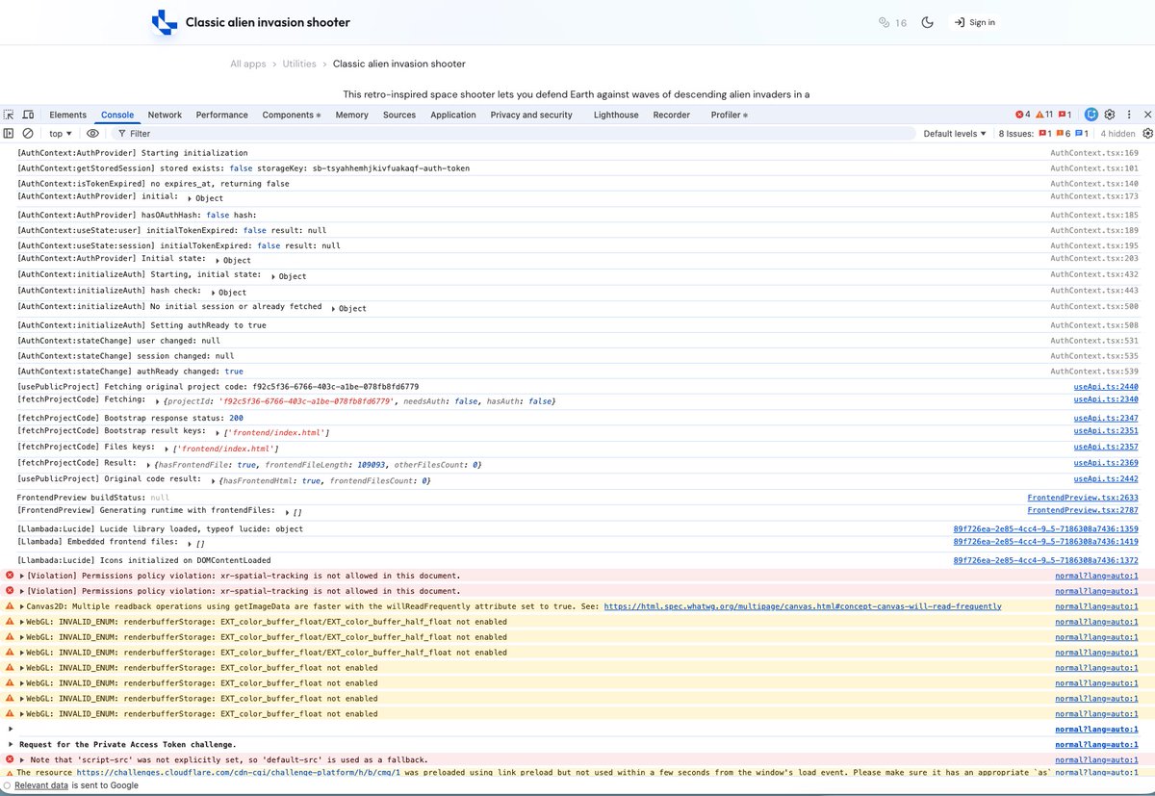This screenshot has height=796, width=1155.
Task: Click the 8 Issues summary in the console bar
Action: coord(1043,134)
